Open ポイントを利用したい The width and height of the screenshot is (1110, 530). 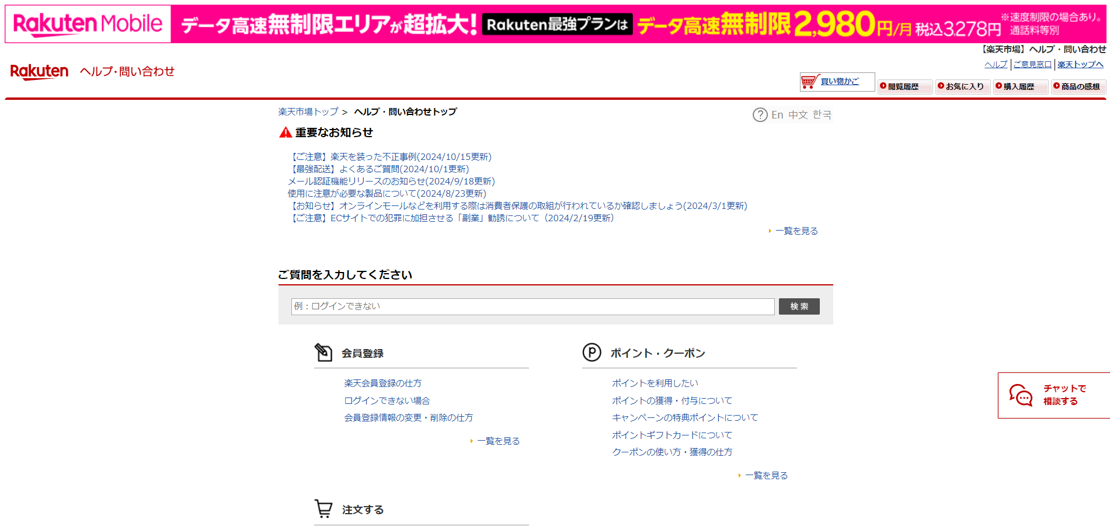click(x=655, y=383)
